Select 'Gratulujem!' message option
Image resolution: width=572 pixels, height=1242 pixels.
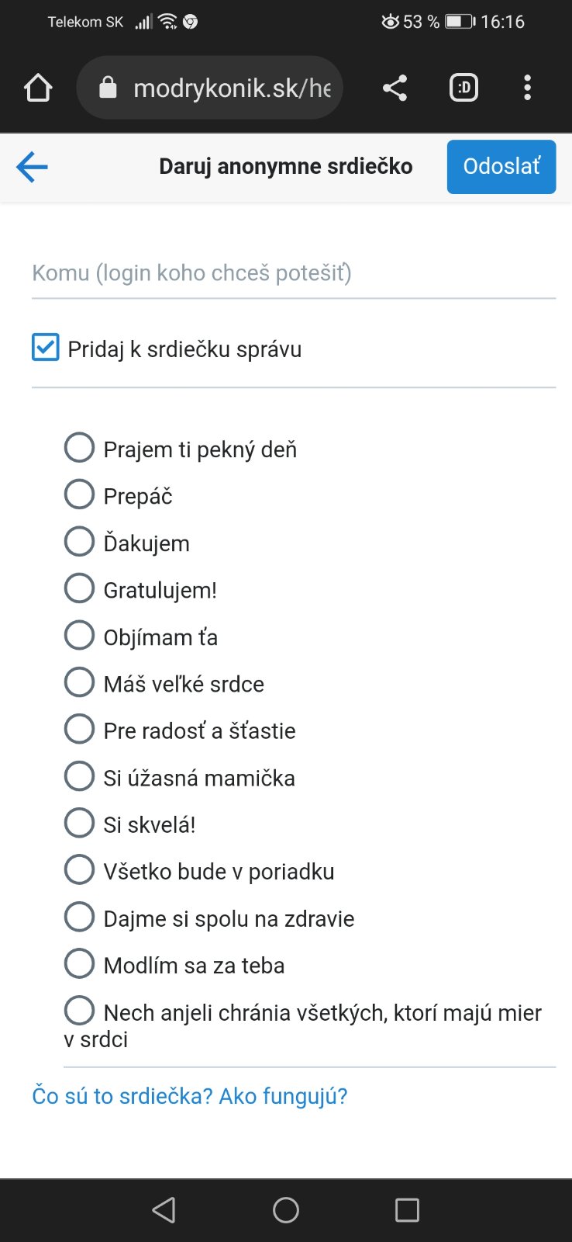[79, 588]
